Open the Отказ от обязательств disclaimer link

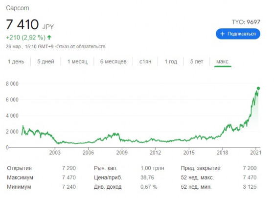81,47
